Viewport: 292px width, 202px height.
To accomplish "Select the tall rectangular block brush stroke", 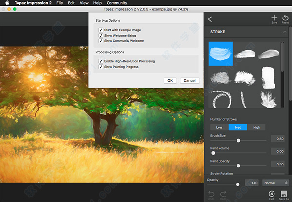I will point(268,77).
